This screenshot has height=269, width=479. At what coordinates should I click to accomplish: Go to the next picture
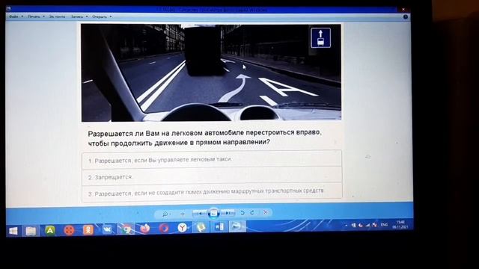(x=228, y=213)
